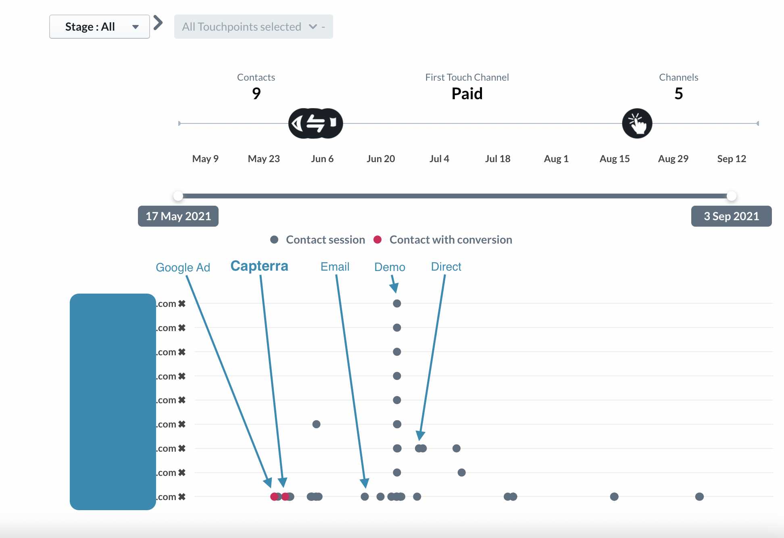Open the Stage : All dropdown
The image size is (784, 538).
100,27
